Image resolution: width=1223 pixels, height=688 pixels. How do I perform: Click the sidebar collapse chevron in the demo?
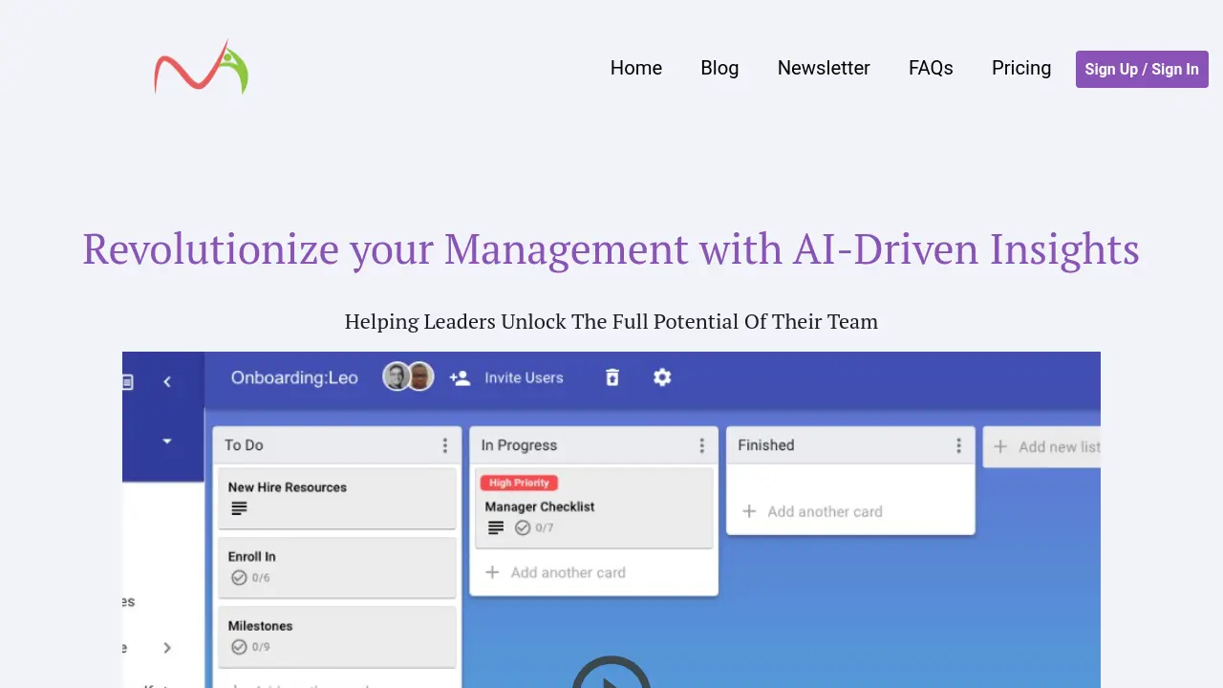point(167,381)
